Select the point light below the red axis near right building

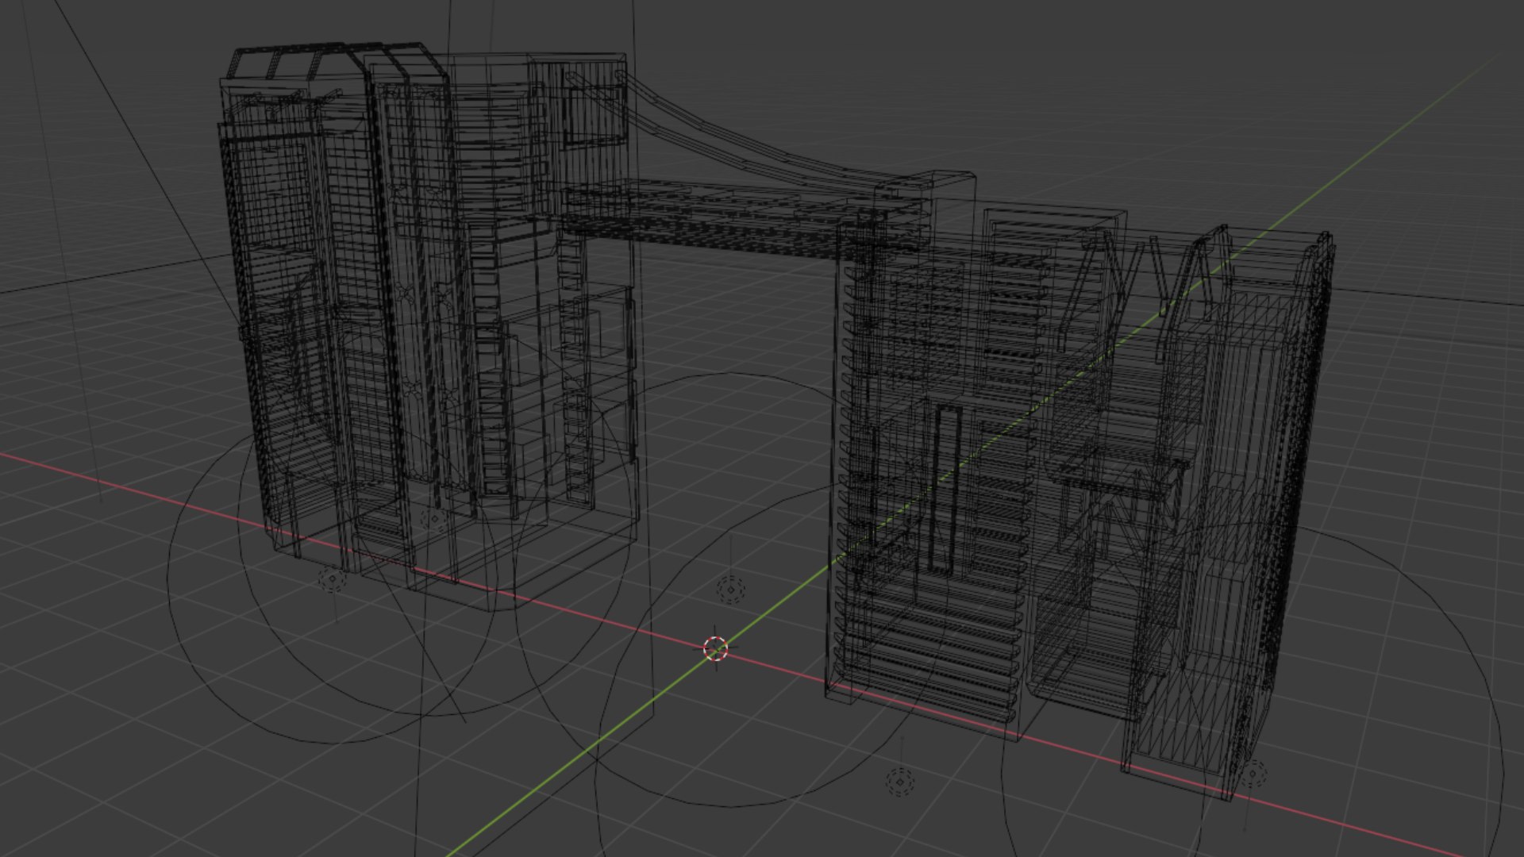[899, 782]
